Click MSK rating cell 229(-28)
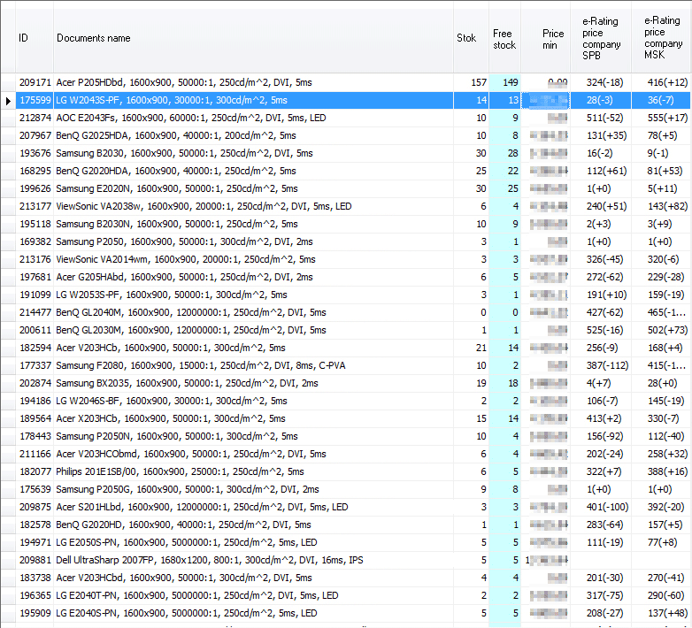This screenshot has height=628, width=692. [x=662, y=277]
